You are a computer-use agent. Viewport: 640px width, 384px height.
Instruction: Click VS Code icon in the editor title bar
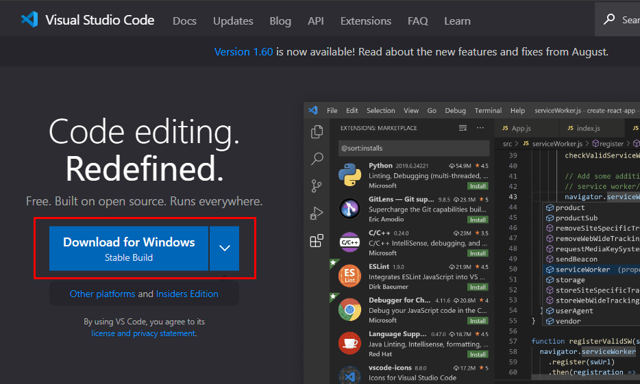[313, 110]
